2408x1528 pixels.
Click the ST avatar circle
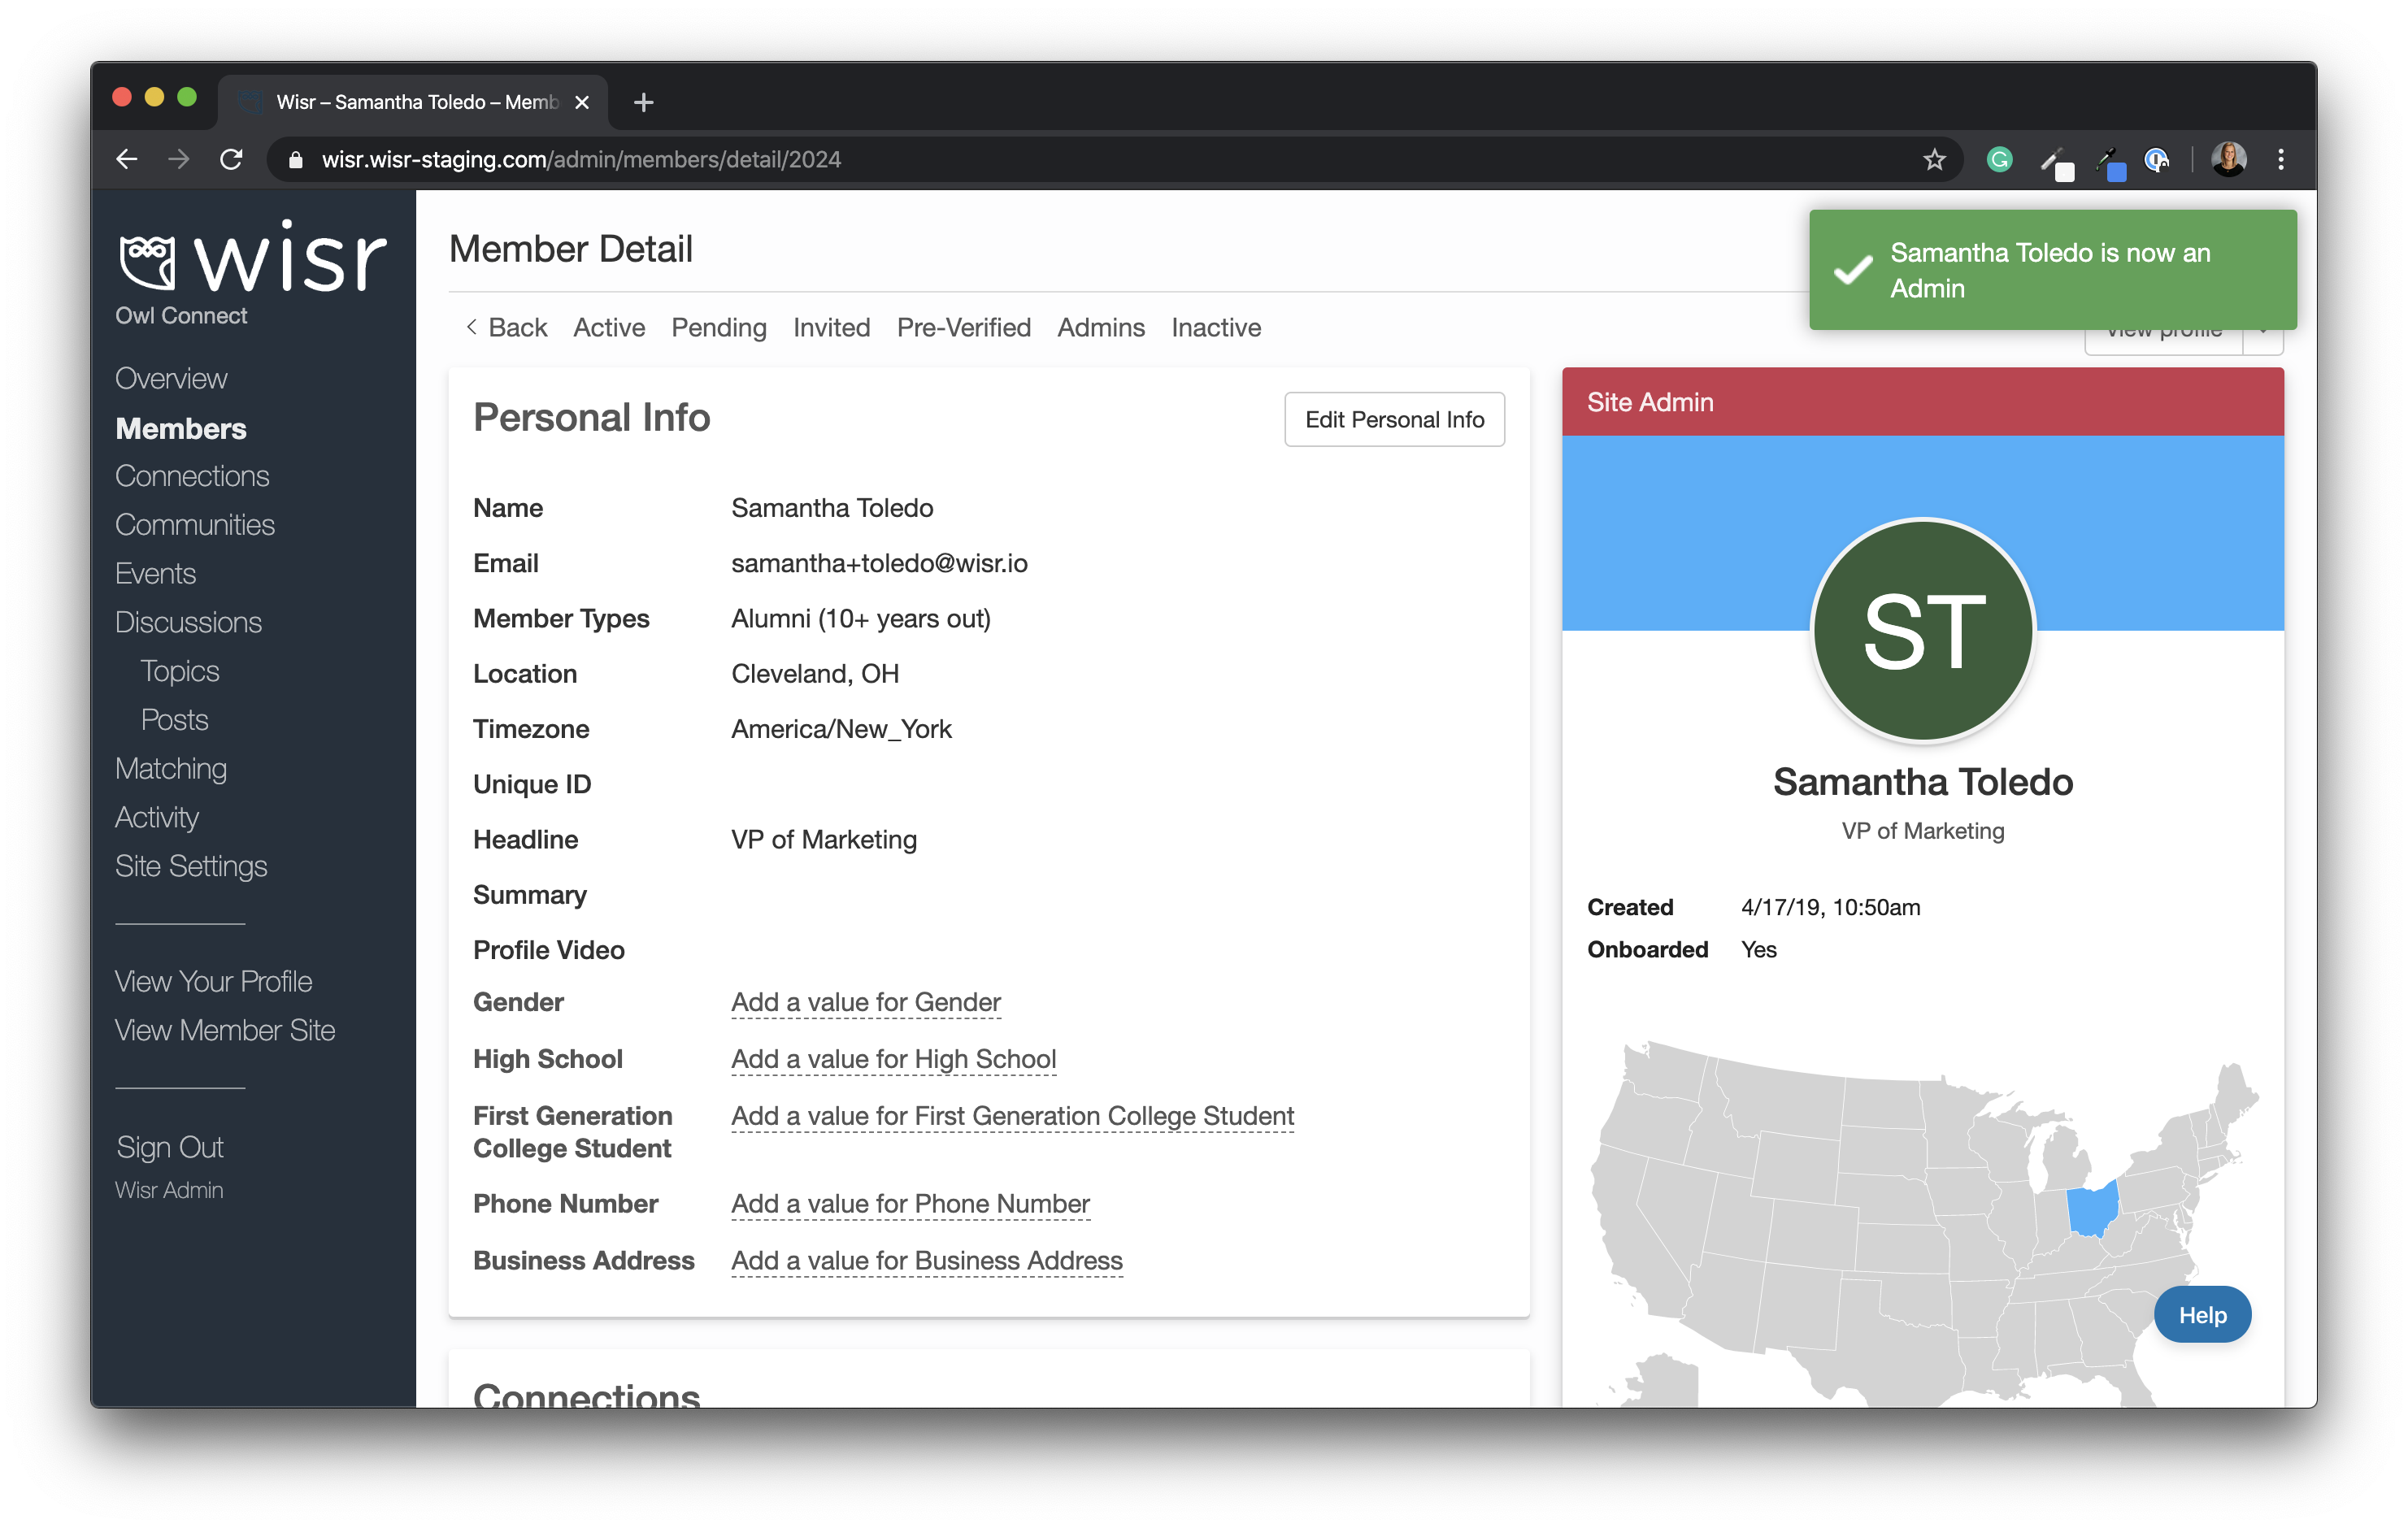click(1922, 630)
